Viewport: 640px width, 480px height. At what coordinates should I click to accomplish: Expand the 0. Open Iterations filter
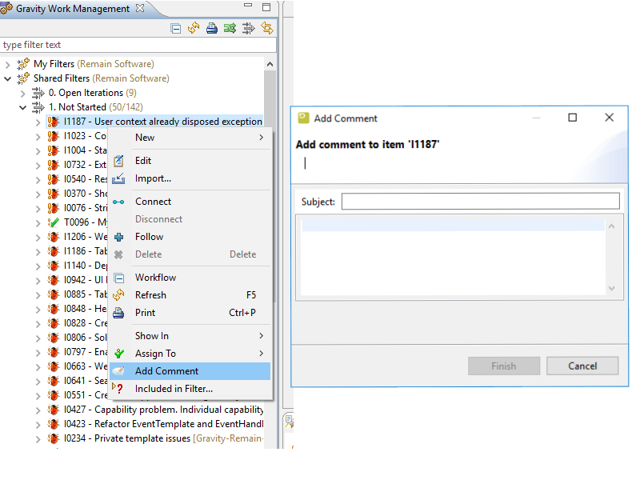tap(22, 93)
